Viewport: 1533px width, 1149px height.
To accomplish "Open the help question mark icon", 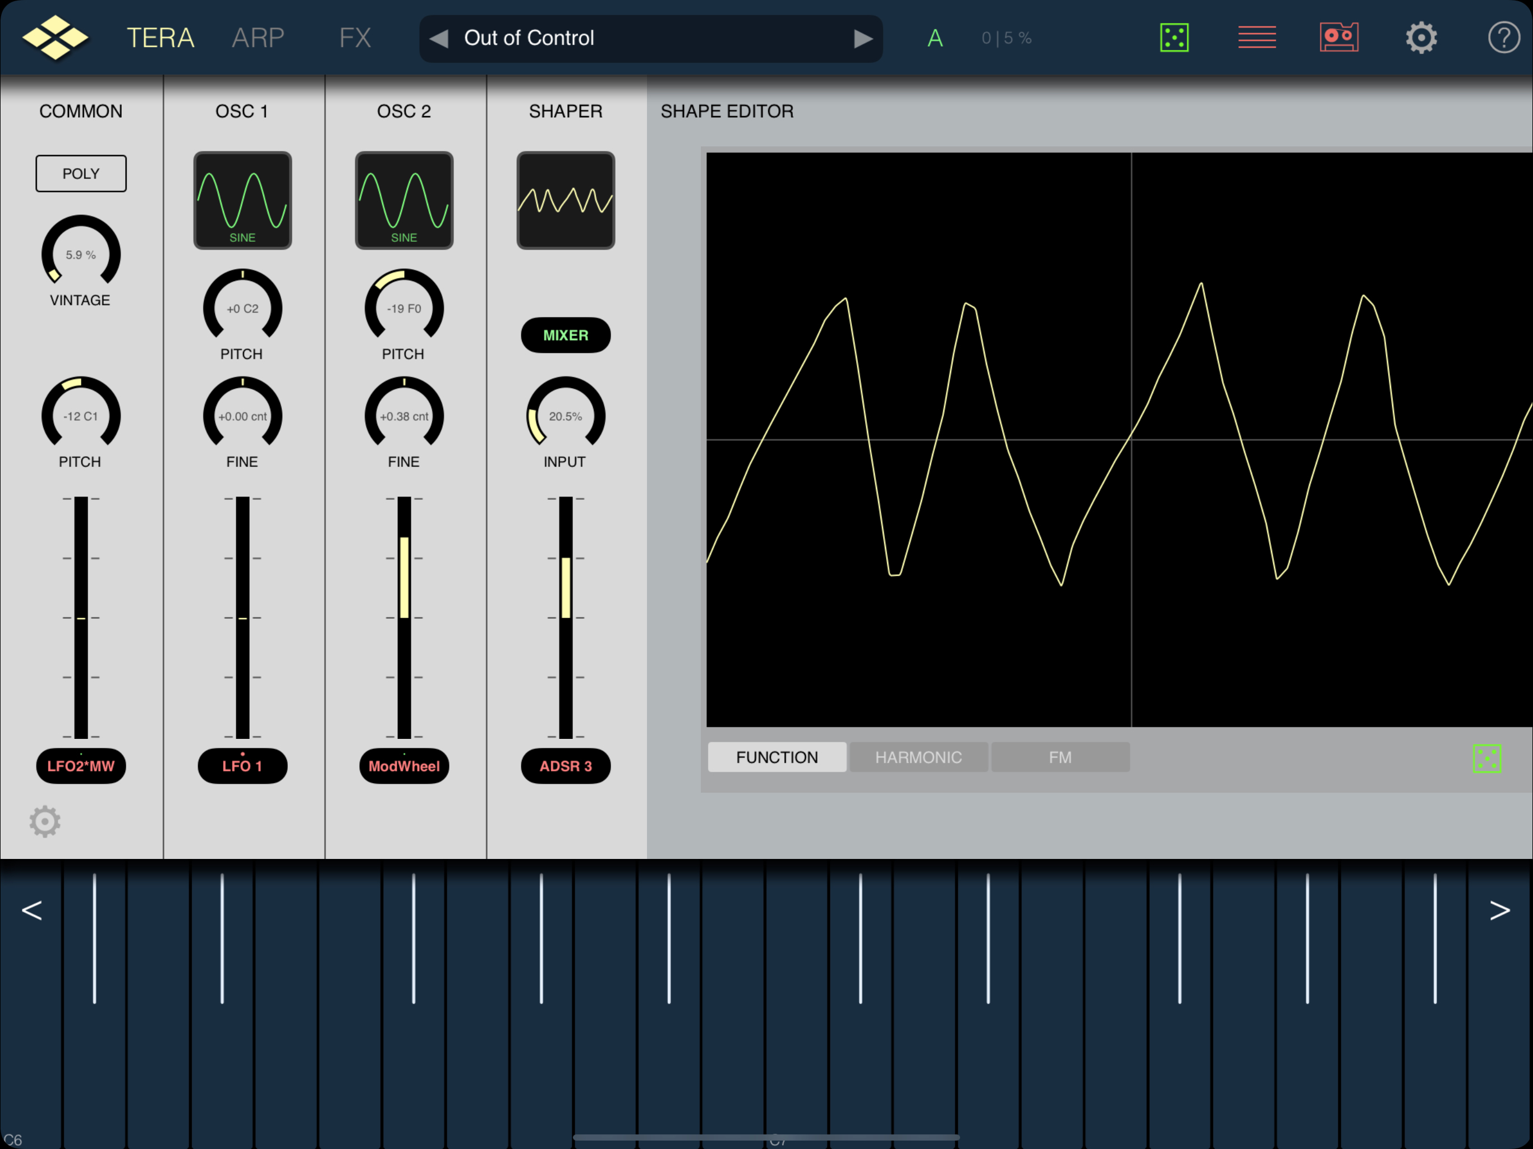I will point(1503,38).
